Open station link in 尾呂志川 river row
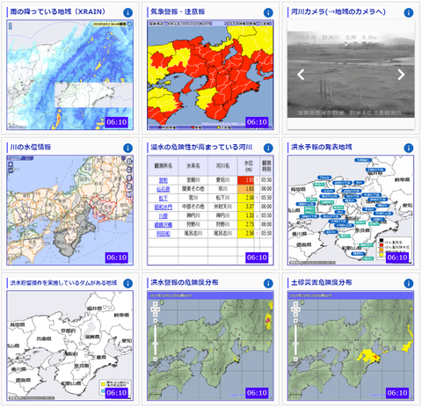 point(164,234)
